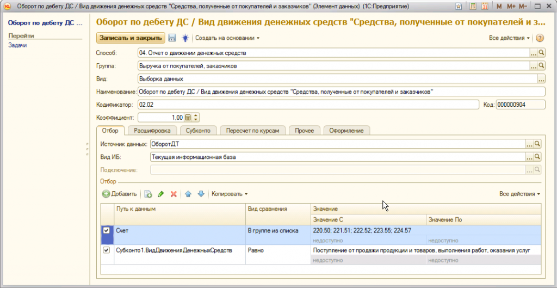Add the form to favorites via star icon

(459, 6)
